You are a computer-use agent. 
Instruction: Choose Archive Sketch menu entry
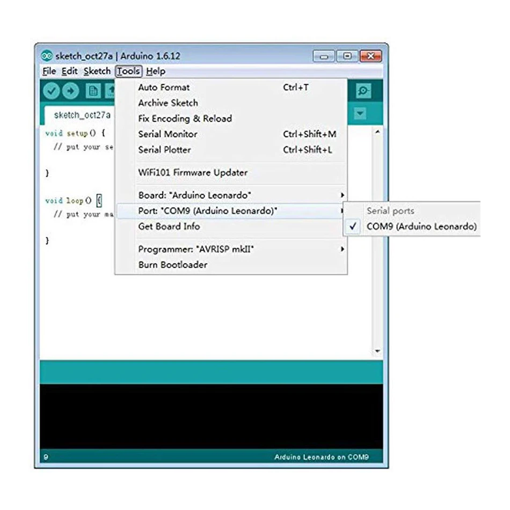coord(231,103)
